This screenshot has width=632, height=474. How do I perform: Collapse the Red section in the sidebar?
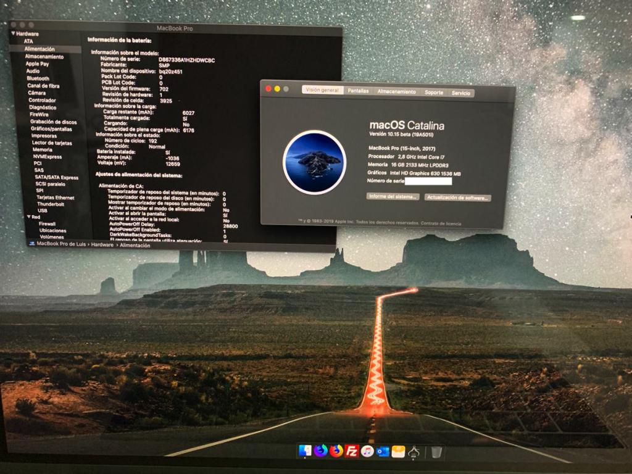point(29,217)
